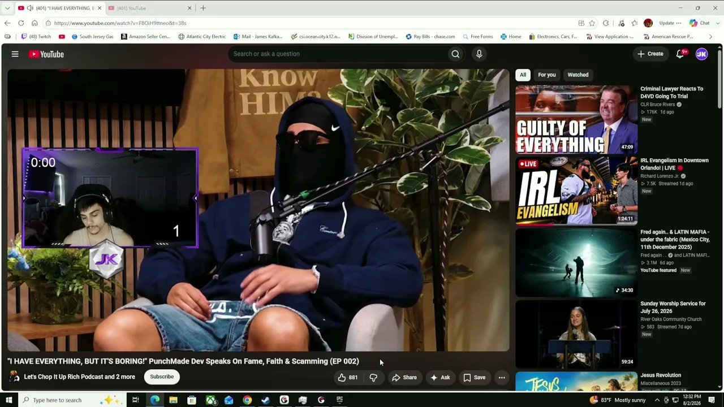Viewport: 724px width, 407px height.
Task: Mute the tab using the speaker icon
Action: [30, 8]
